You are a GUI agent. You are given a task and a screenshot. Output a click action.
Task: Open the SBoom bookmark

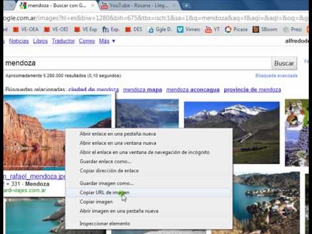pyautogui.click(x=265, y=29)
